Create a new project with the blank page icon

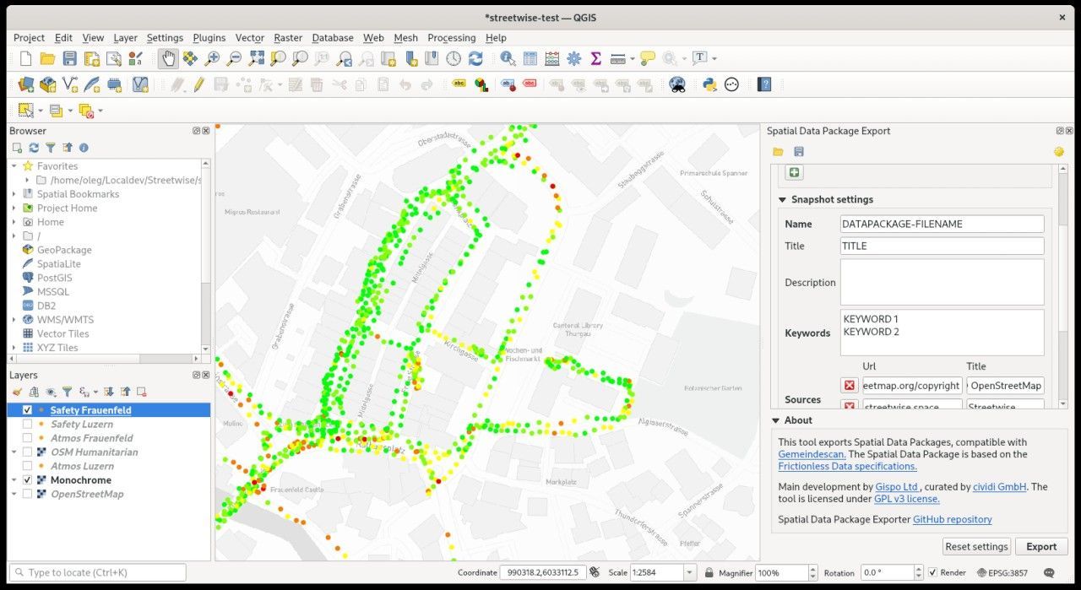[x=25, y=58]
